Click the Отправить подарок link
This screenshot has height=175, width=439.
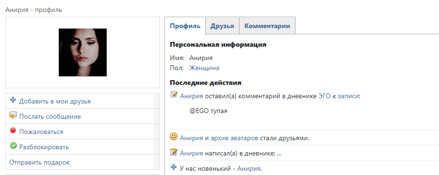[x=40, y=162]
